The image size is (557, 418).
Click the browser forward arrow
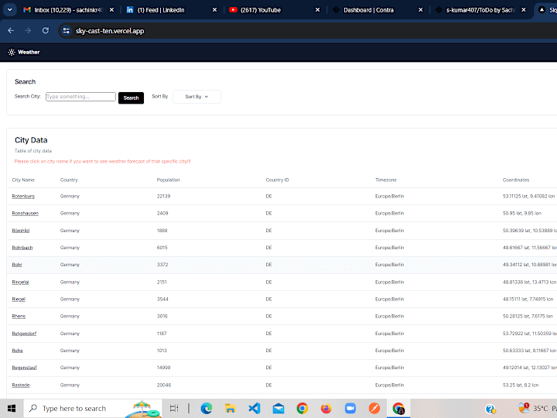pyautogui.click(x=28, y=31)
